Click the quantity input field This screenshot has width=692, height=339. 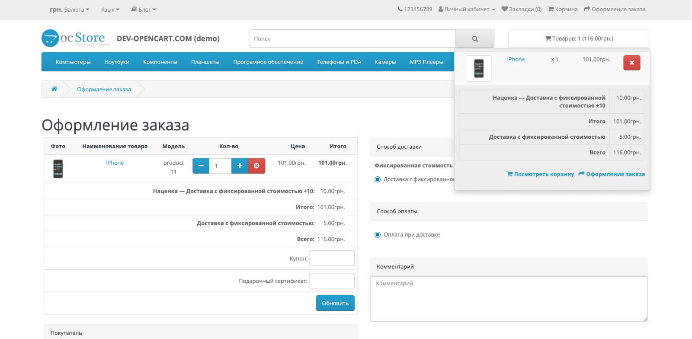220,166
